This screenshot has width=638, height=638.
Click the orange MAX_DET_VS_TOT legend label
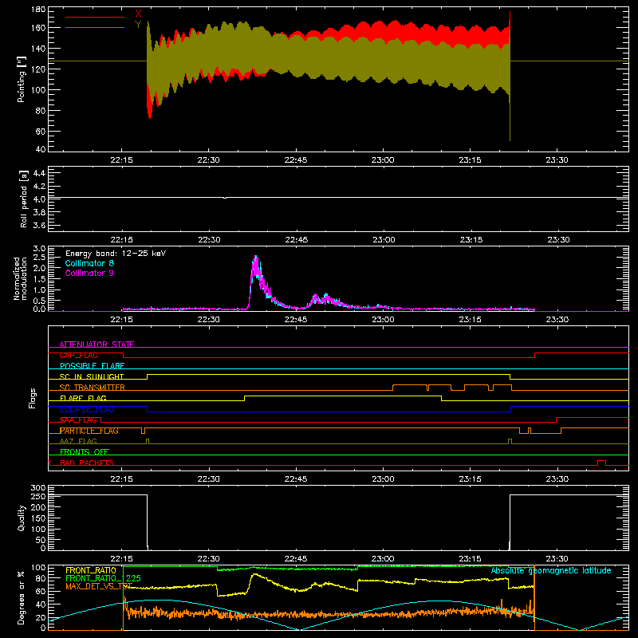pyautogui.click(x=99, y=586)
